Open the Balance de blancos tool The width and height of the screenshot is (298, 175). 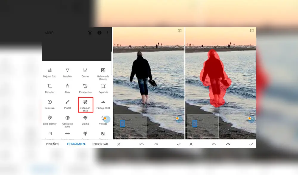tap(103, 73)
